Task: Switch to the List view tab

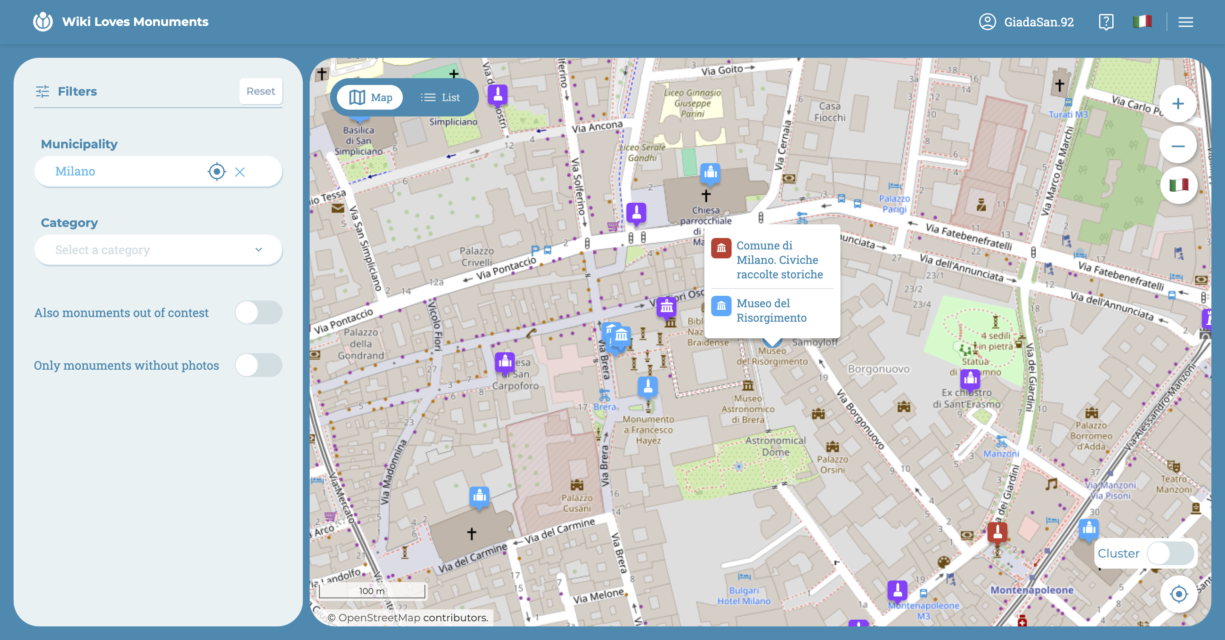Action: coord(440,97)
